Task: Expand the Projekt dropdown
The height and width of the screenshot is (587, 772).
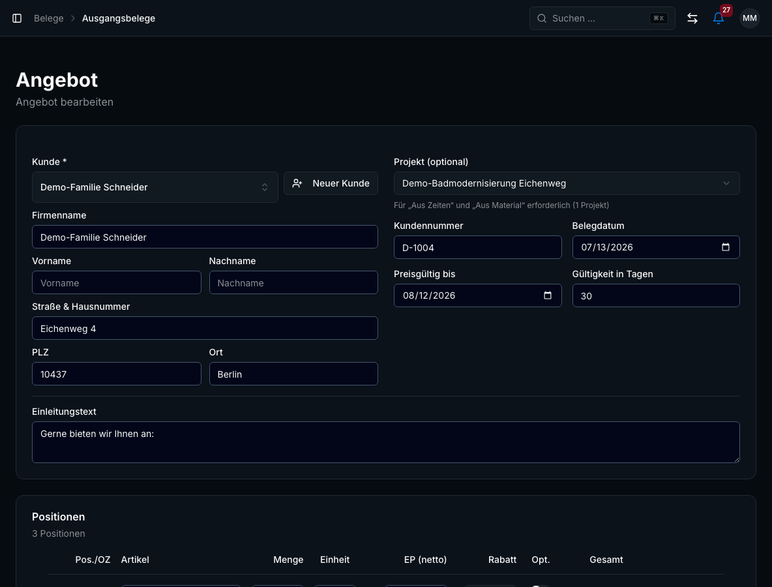Action: click(567, 183)
